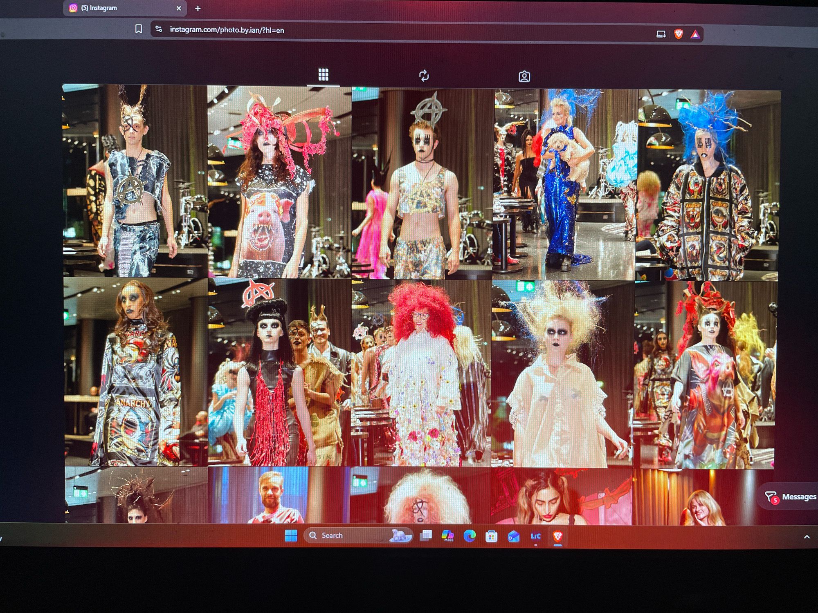Launch Microsoft 365 Copilot from taskbar
This screenshot has width=818, height=613.
point(448,536)
